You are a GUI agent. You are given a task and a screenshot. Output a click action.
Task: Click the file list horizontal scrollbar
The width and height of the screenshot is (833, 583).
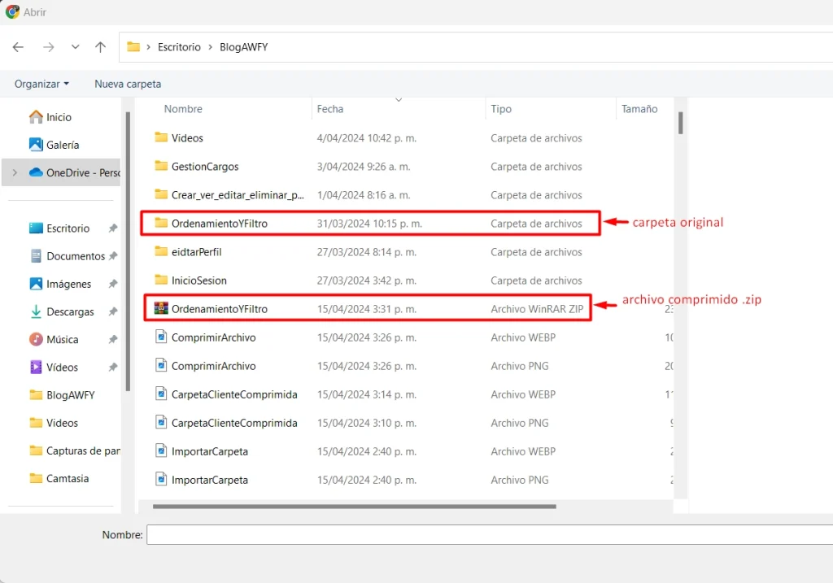[355, 507]
